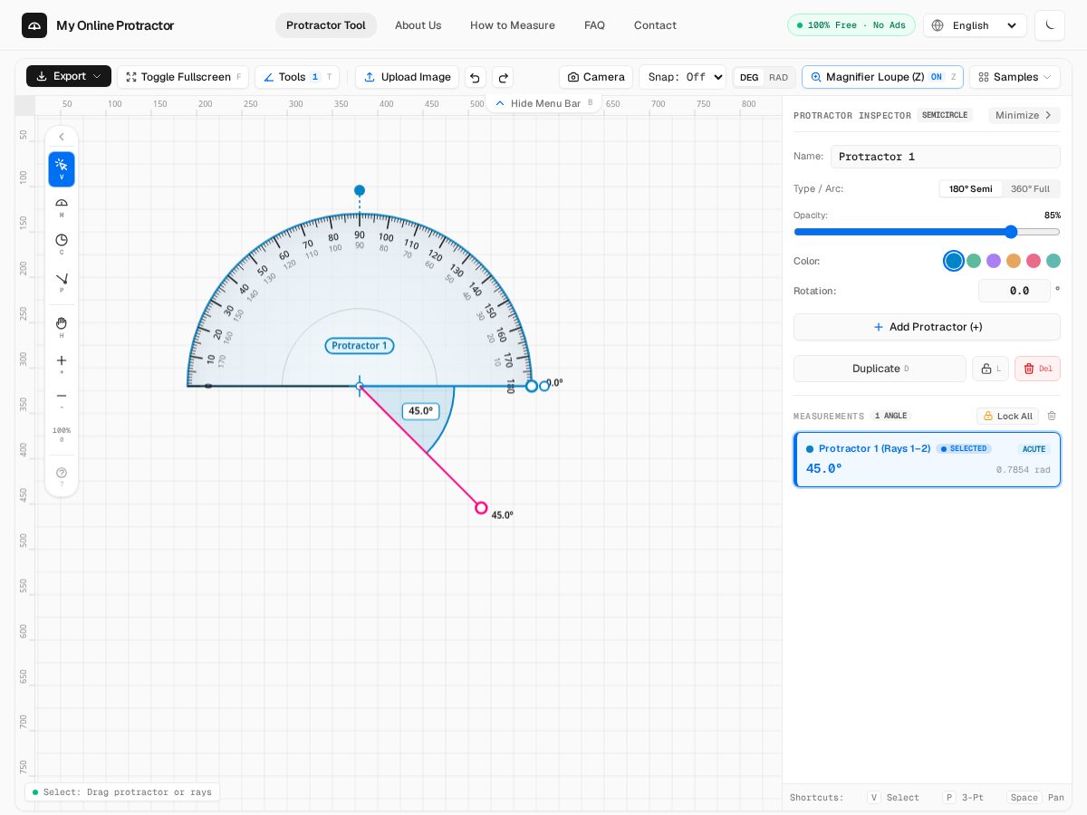Toggle the Magnifier Loupe
Image resolution: width=1087 pixels, height=815 pixels.
882,77
